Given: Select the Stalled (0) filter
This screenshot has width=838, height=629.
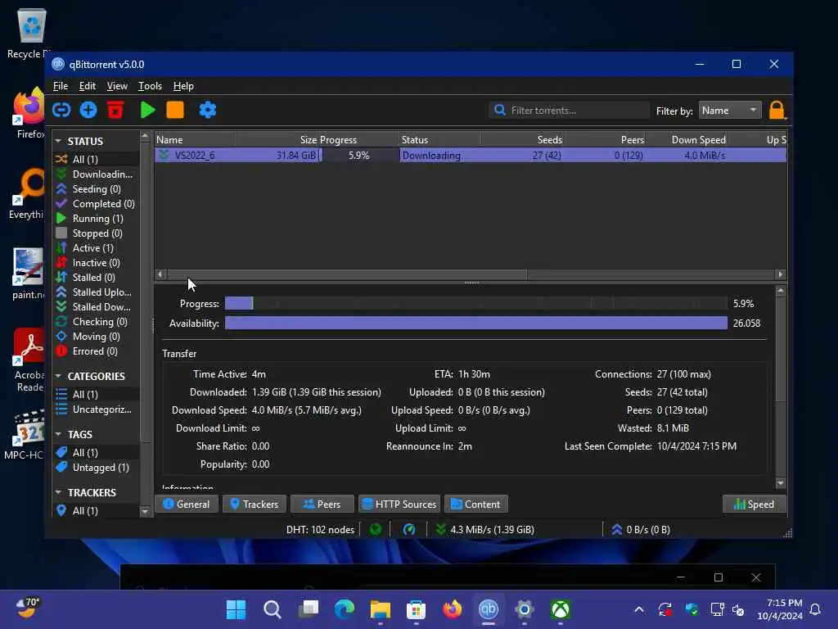Looking at the screenshot, I should point(97,278).
